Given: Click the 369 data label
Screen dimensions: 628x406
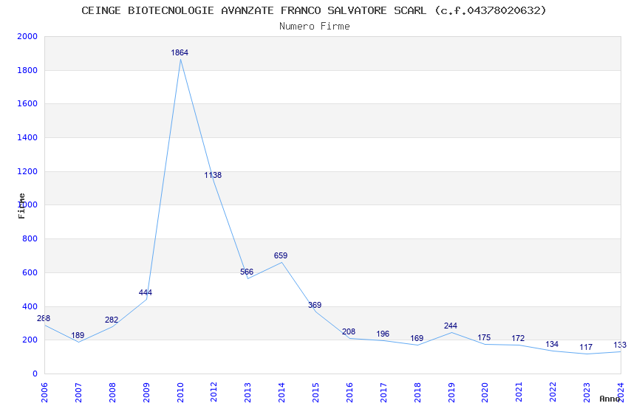Looking at the screenshot, I should point(315,305).
